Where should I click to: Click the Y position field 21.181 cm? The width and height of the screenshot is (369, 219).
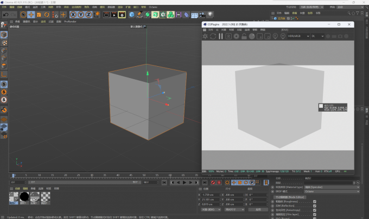[x=211, y=199]
